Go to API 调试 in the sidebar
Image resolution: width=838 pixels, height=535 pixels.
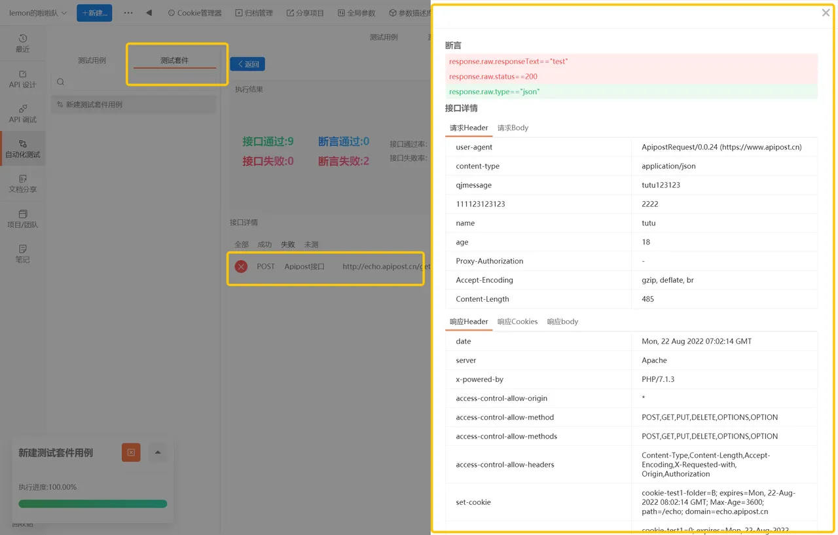tap(23, 113)
